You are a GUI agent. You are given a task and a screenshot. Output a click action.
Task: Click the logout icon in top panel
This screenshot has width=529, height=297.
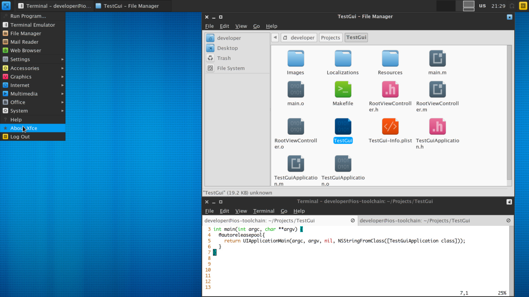[523, 6]
